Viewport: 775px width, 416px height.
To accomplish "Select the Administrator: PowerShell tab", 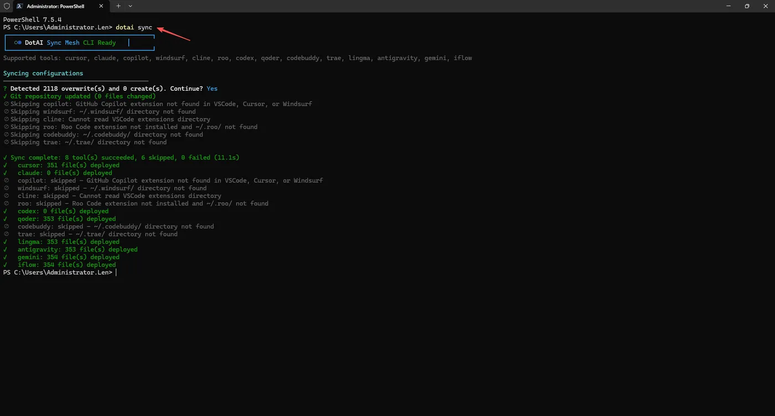I will click(61, 6).
